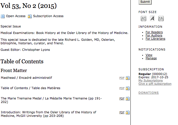This screenshot has height=125, width=178.
Task: Open the My Subscriptions link
Action: click(x=151, y=80)
